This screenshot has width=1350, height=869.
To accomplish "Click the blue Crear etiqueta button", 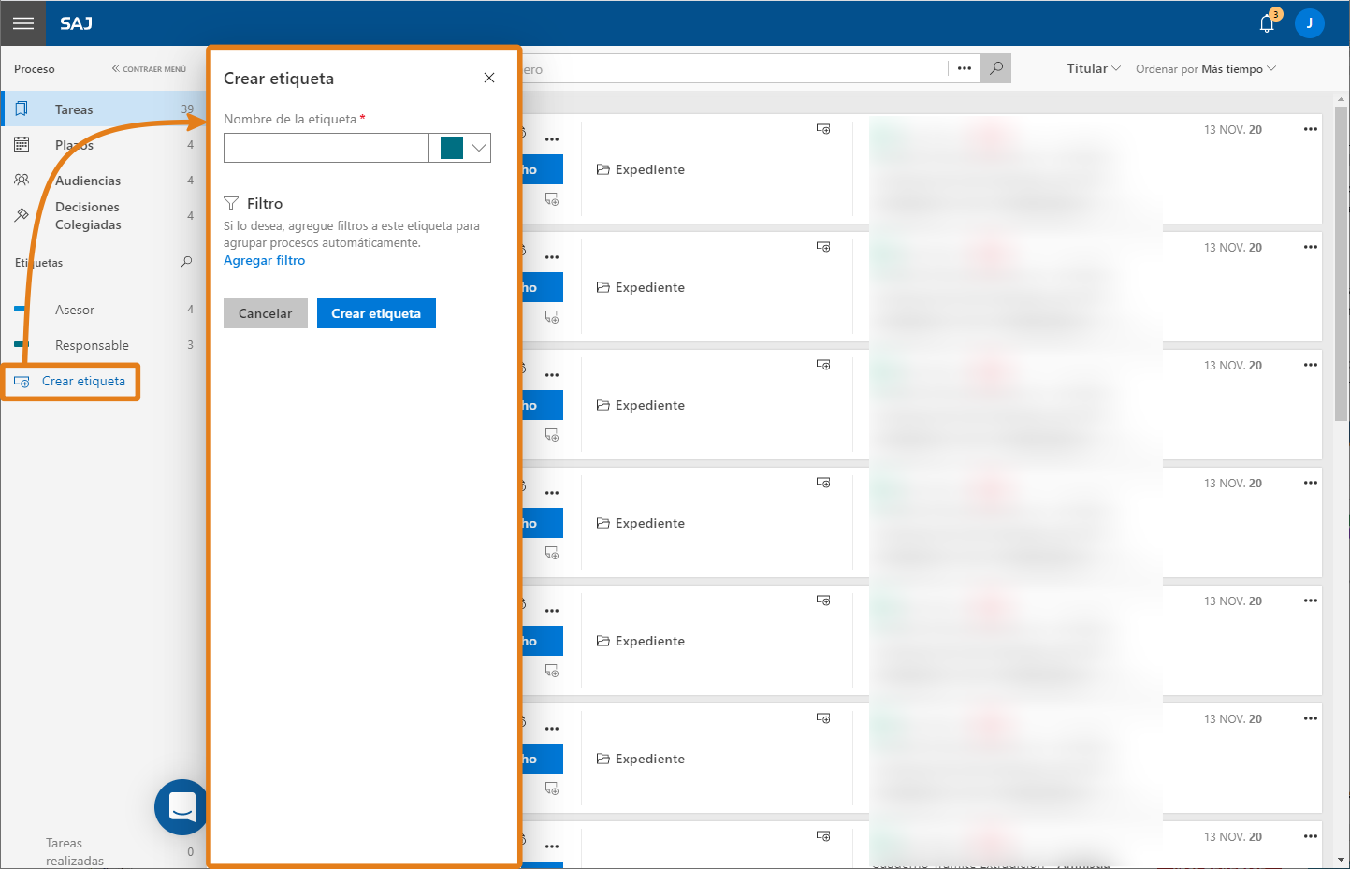I will pyautogui.click(x=376, y=313).
